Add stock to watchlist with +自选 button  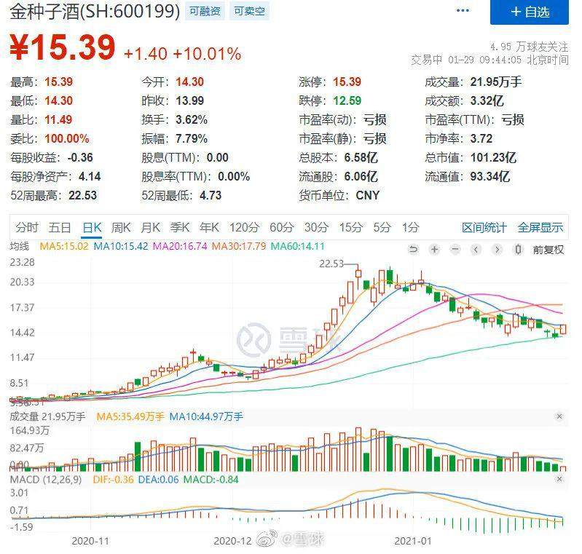530,12
